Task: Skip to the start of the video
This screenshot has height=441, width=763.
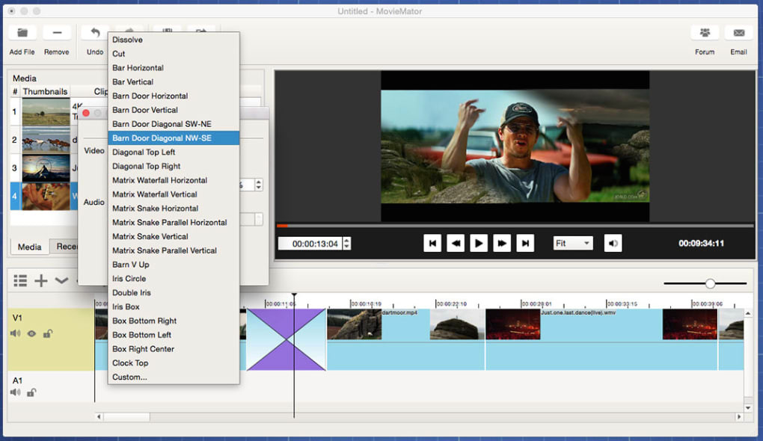Action: pos(432,243)
